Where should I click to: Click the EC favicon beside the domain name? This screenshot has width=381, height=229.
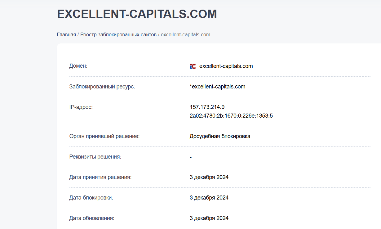click(193, 66)
